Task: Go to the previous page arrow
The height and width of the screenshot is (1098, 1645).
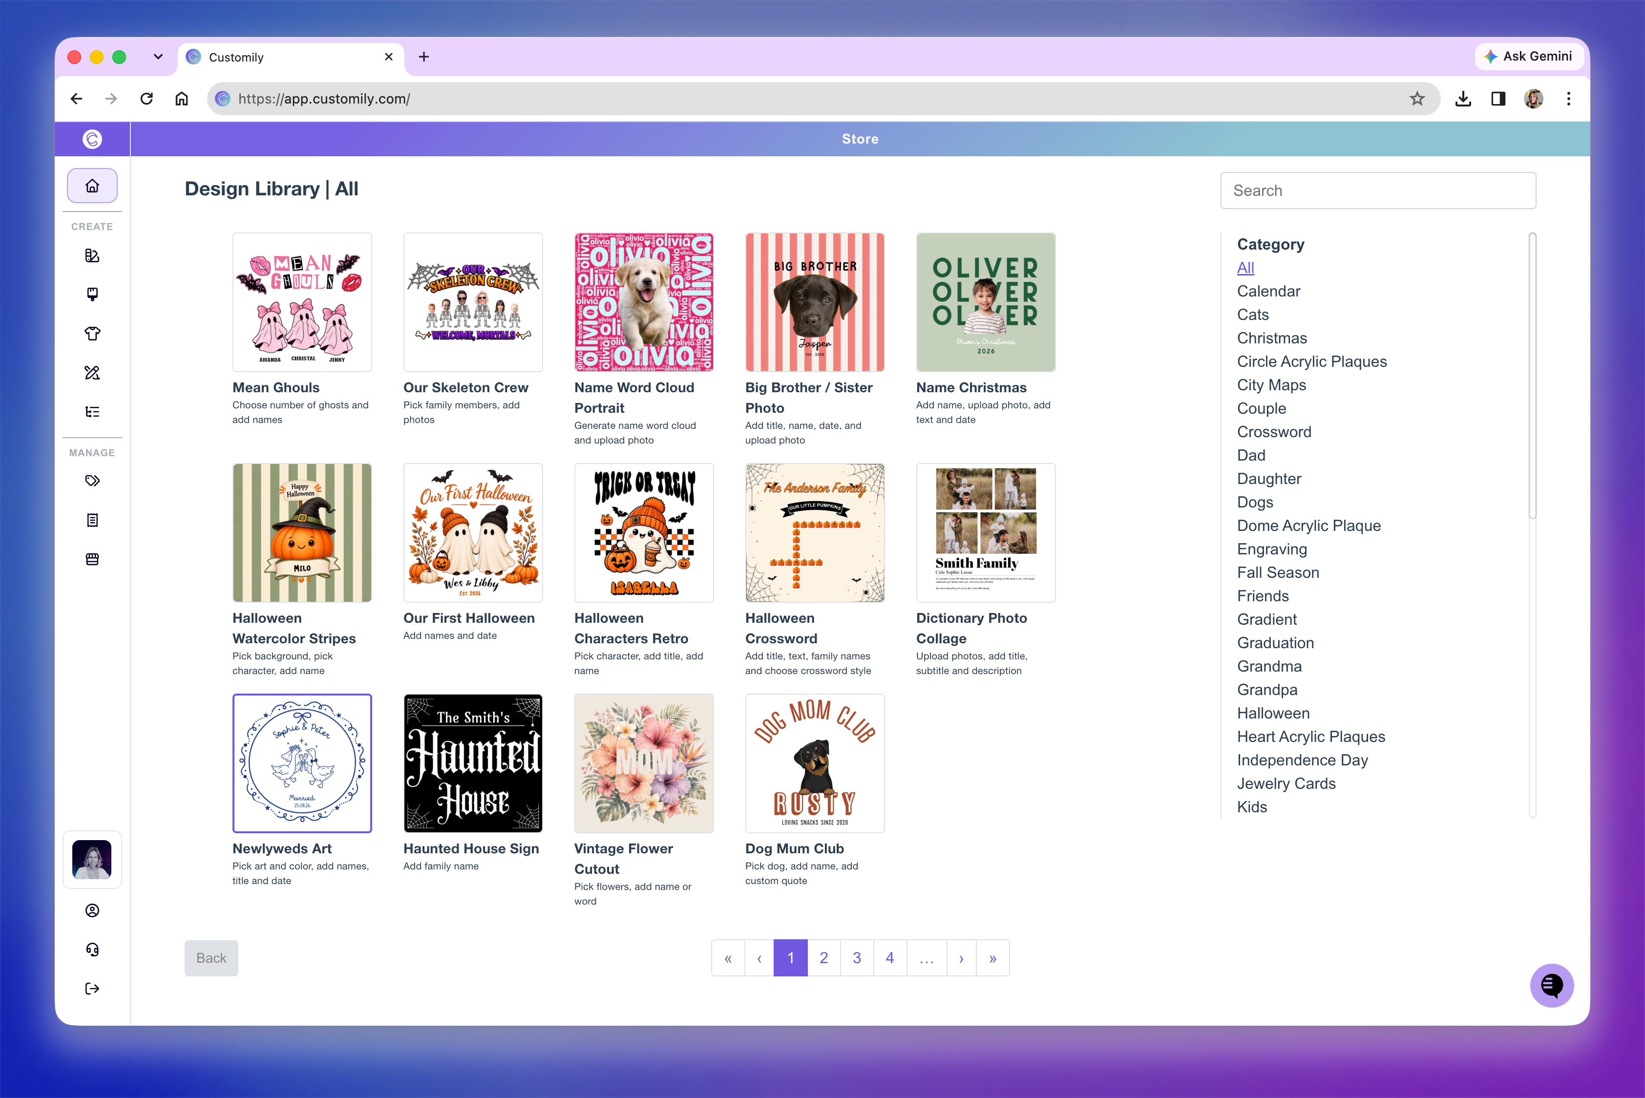Action: (759, 958)
